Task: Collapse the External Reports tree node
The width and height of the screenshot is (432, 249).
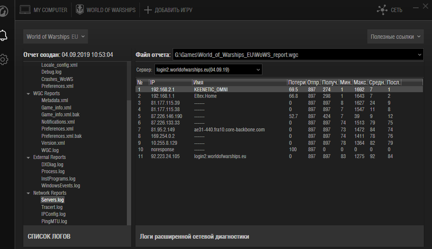Action: pos(28,158)
